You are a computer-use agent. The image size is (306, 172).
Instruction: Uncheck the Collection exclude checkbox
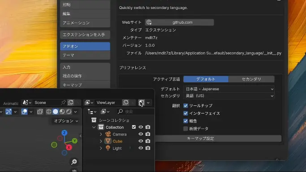point(134,127)
